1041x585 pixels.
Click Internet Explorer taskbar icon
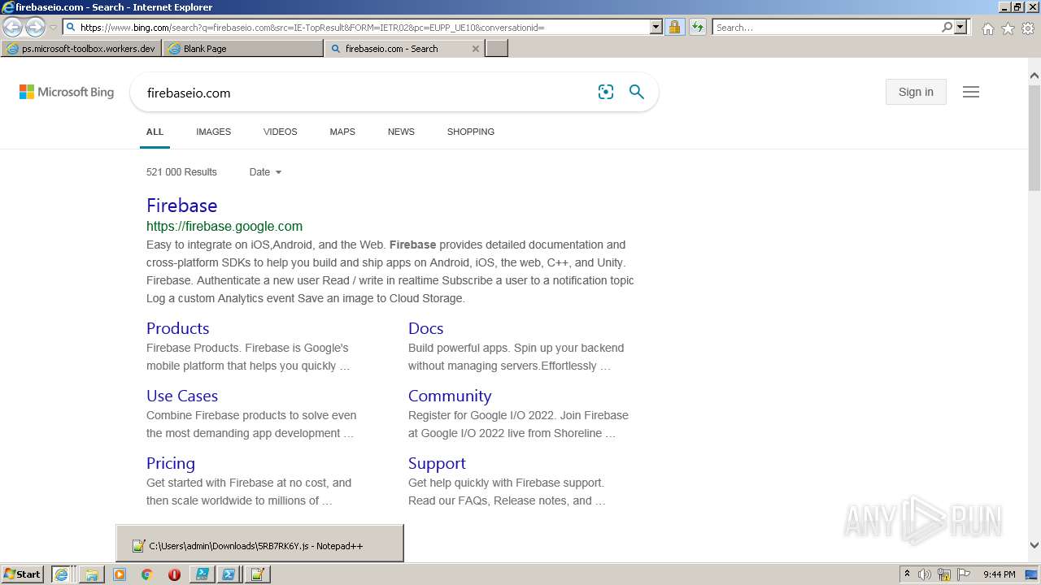[x=61, y=574]
